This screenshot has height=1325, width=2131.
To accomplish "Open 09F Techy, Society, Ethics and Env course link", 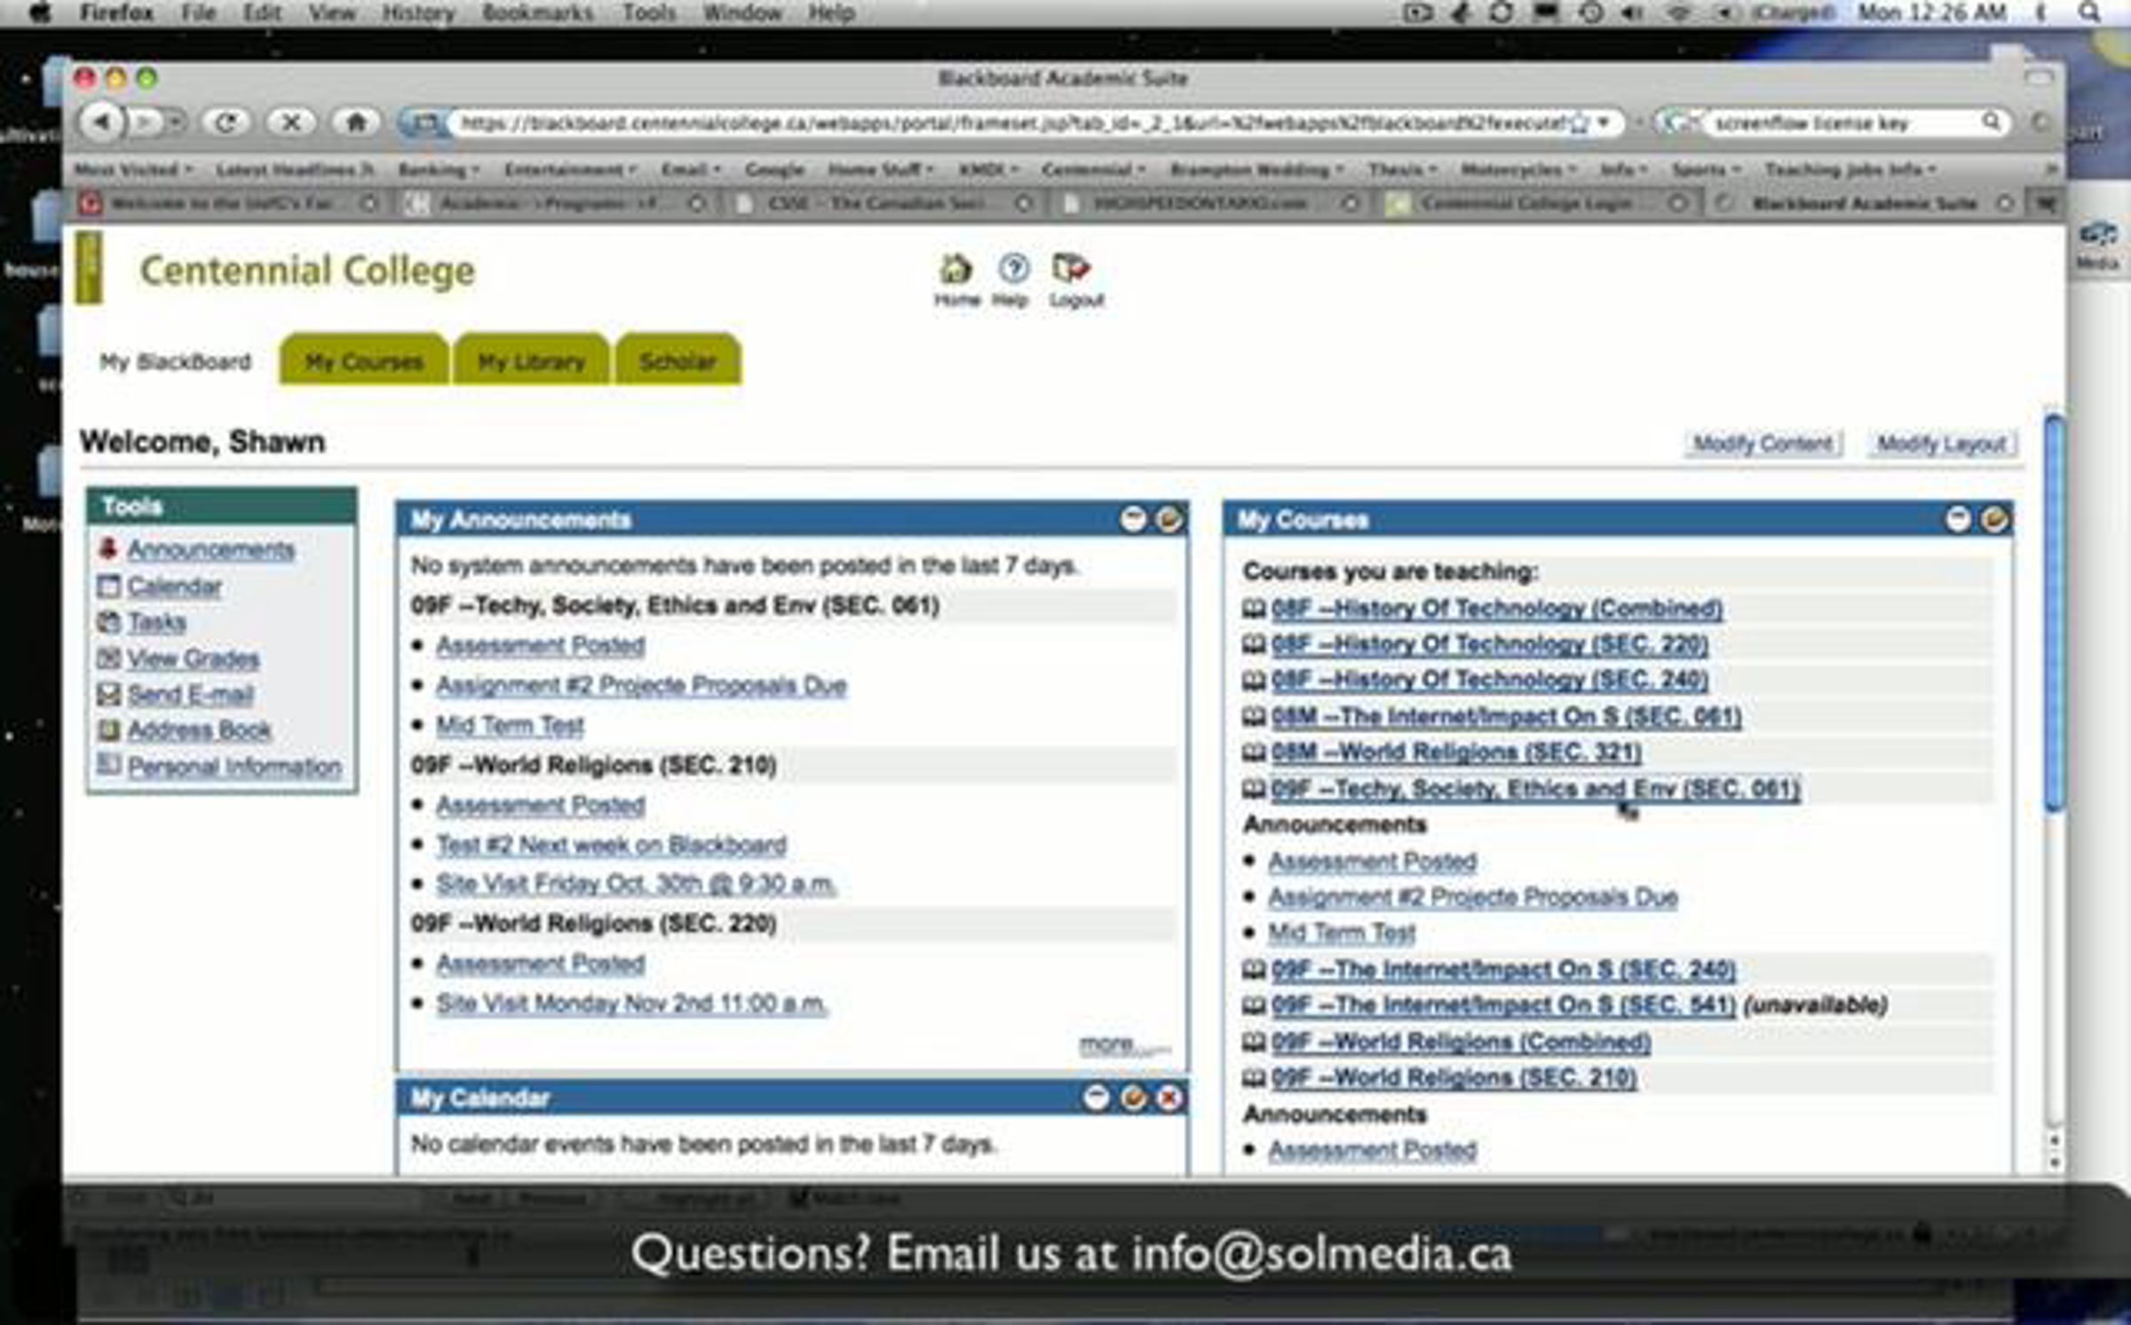I will pyautogui.click(x=1535, y=789).
